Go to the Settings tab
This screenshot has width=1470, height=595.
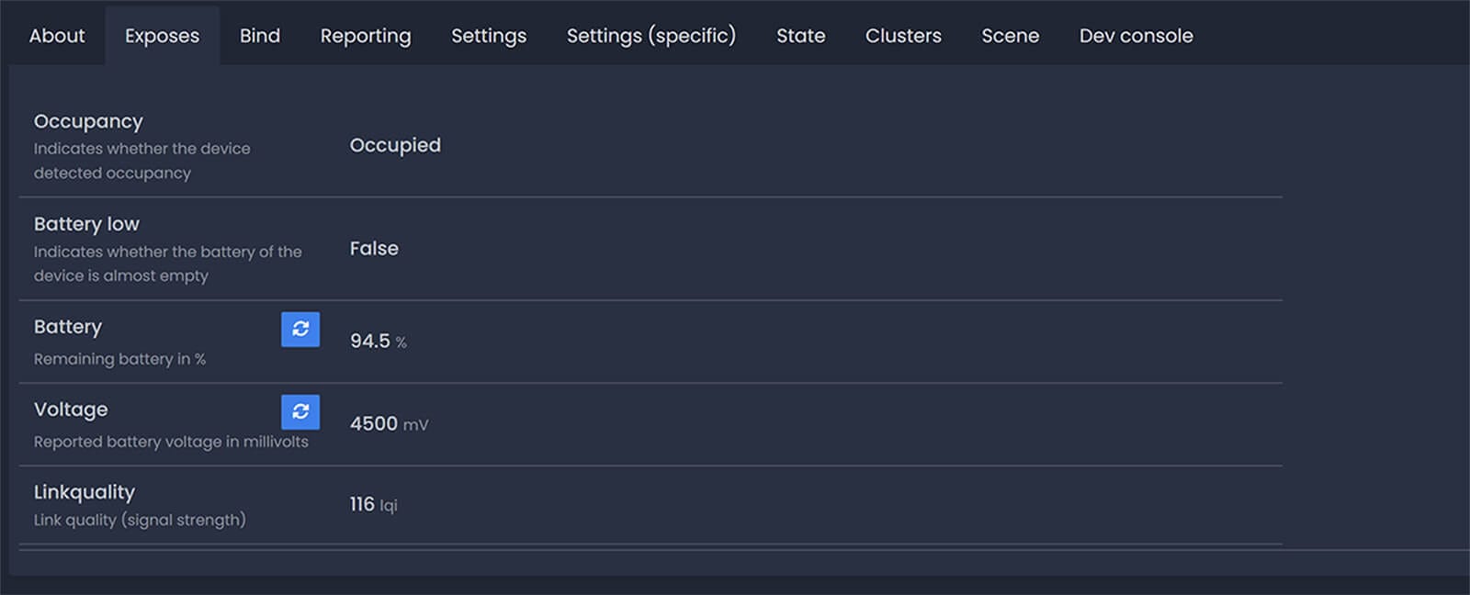489,36
